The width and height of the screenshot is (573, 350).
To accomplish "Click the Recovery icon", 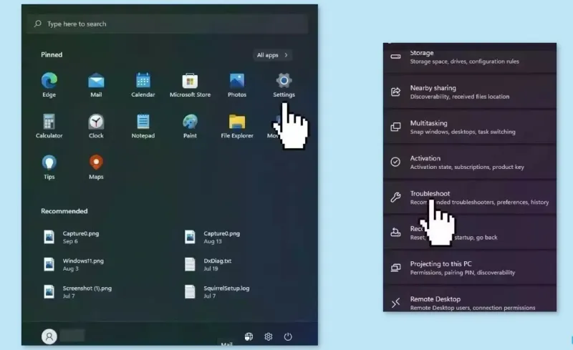I will (395, 232).
